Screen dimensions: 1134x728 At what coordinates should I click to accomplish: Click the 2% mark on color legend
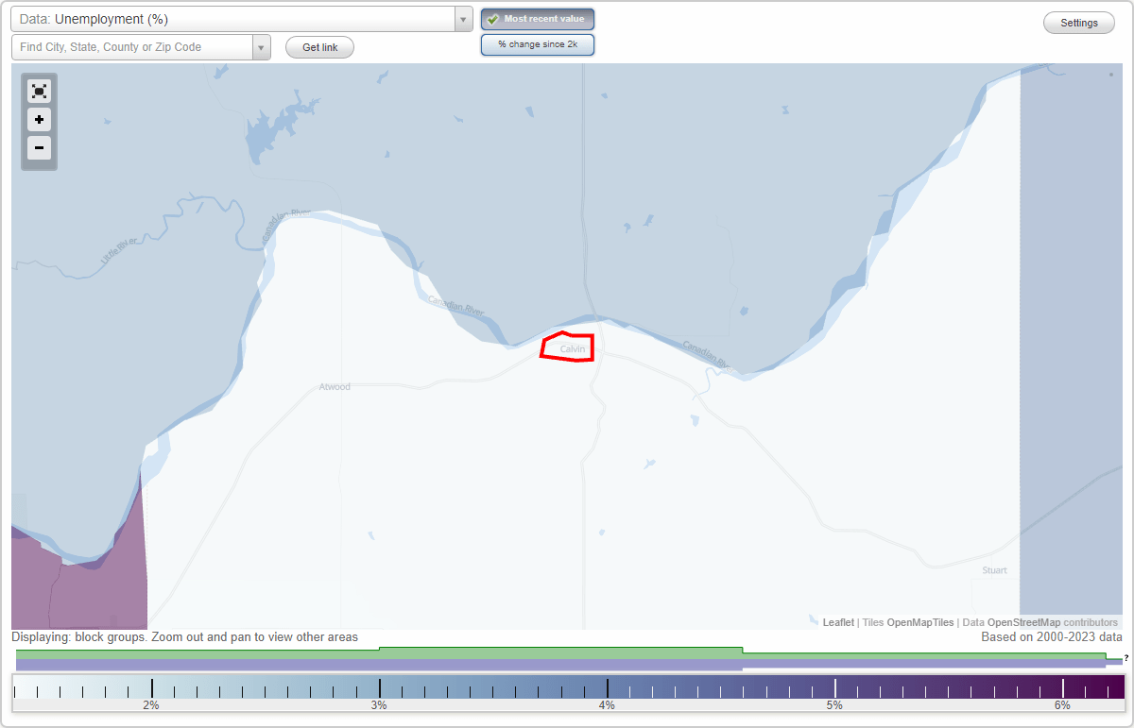151,704
